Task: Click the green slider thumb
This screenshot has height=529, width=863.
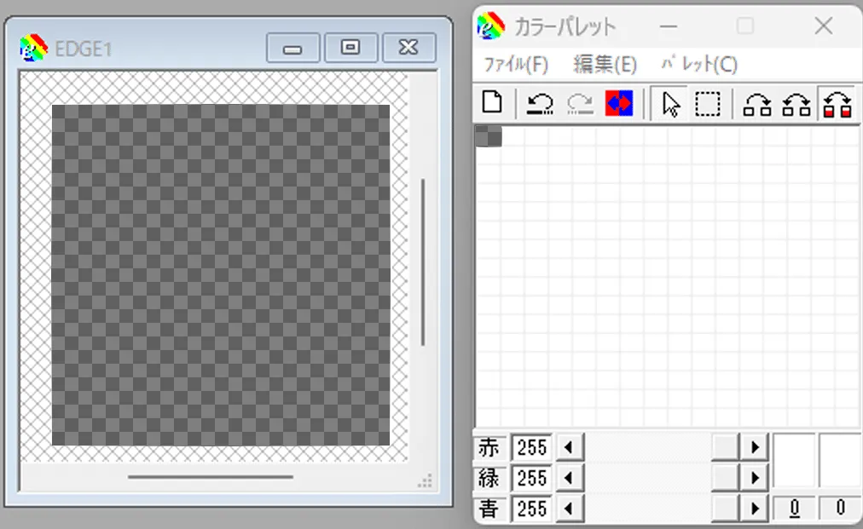Action: (x=726, y=478)
